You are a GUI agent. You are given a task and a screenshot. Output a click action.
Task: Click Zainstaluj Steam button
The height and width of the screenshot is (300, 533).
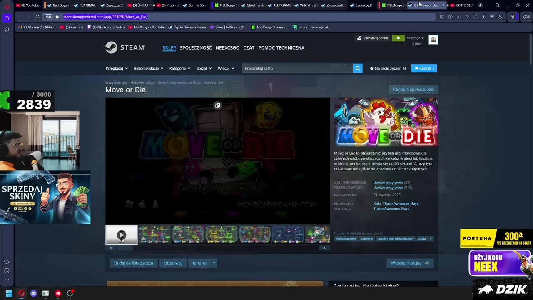pyautogui.click(x=373, y=38)
